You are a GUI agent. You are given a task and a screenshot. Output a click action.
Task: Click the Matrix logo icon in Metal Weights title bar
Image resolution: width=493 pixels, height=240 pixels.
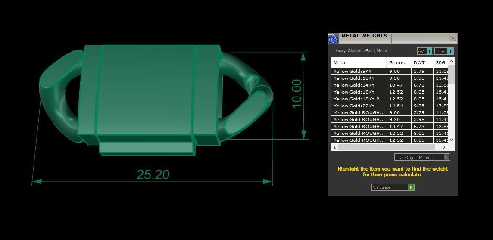(x=334, y=38)
